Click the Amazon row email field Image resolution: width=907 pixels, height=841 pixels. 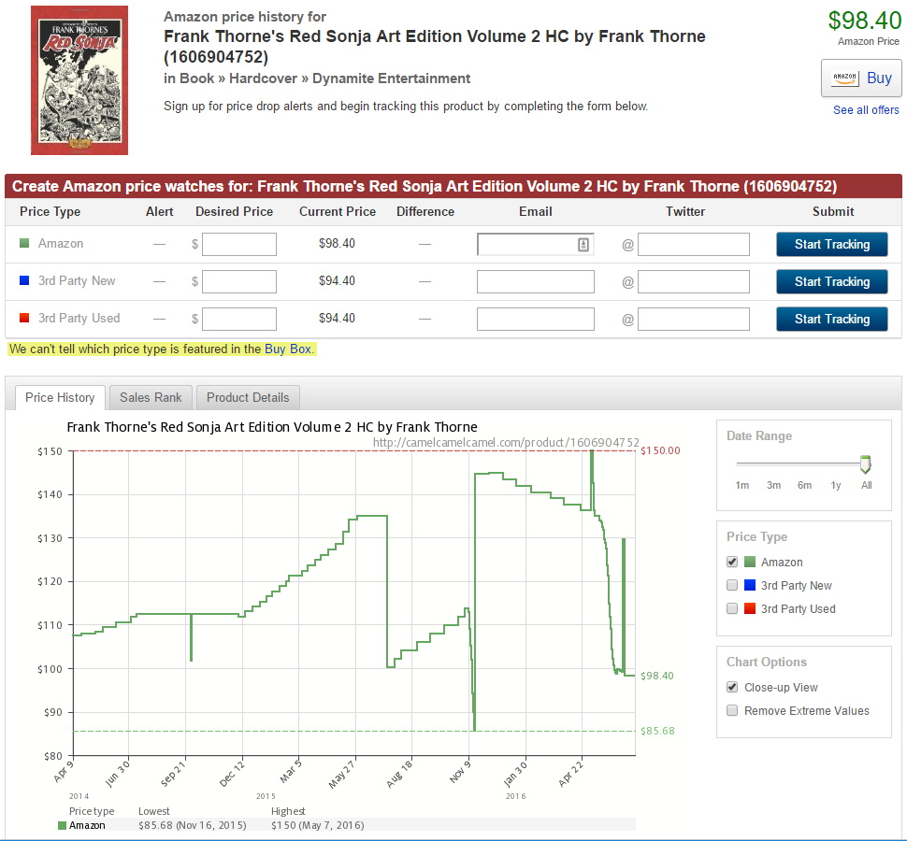click(535, 244)
